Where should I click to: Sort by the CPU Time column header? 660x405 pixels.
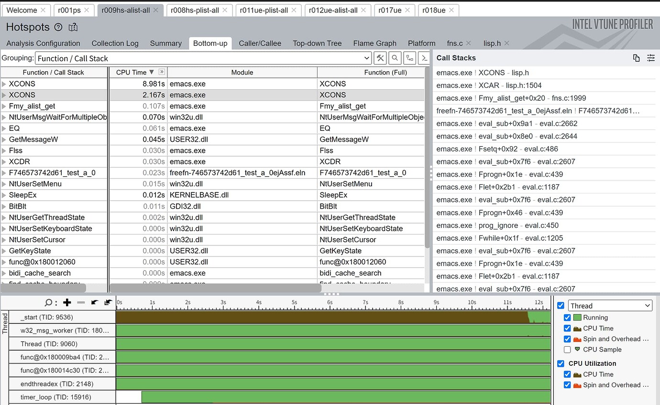click(132, 72)
